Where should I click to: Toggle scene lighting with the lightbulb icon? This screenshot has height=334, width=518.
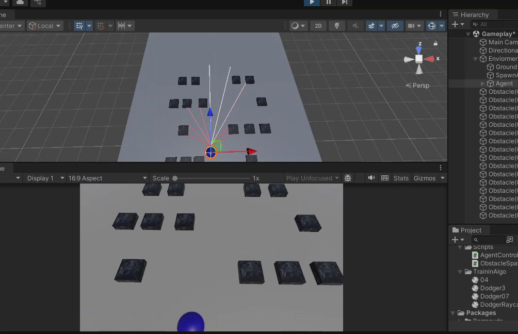click(336, 26)
